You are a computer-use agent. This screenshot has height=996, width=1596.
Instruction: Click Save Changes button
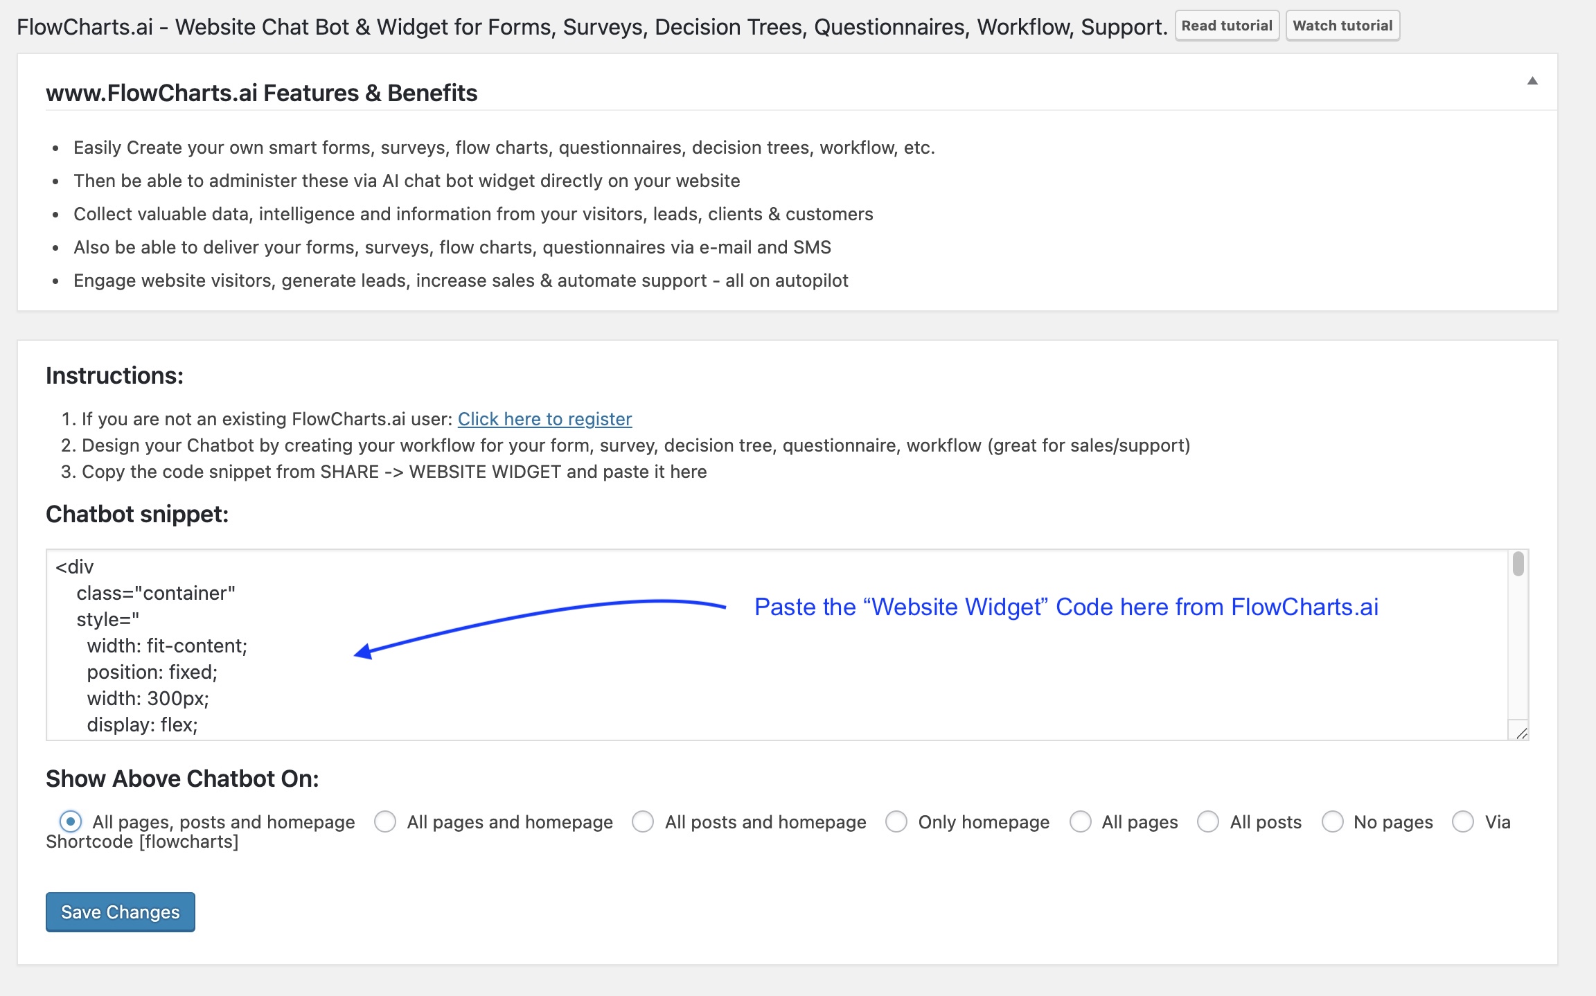[x=121, y=911]
